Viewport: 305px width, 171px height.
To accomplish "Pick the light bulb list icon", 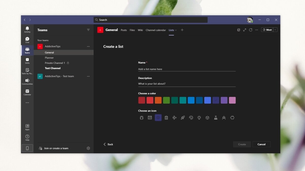I will [199, 118].
